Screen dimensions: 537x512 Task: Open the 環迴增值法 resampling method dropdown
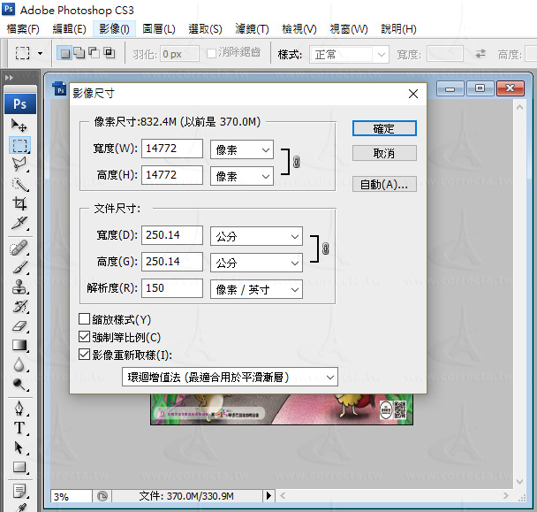pyautogui.click(x=229, y=378)
